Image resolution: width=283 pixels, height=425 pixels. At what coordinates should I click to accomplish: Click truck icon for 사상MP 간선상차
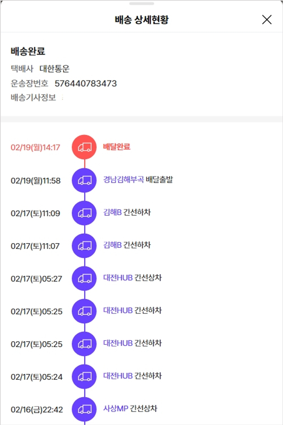(x=85, y=409)
